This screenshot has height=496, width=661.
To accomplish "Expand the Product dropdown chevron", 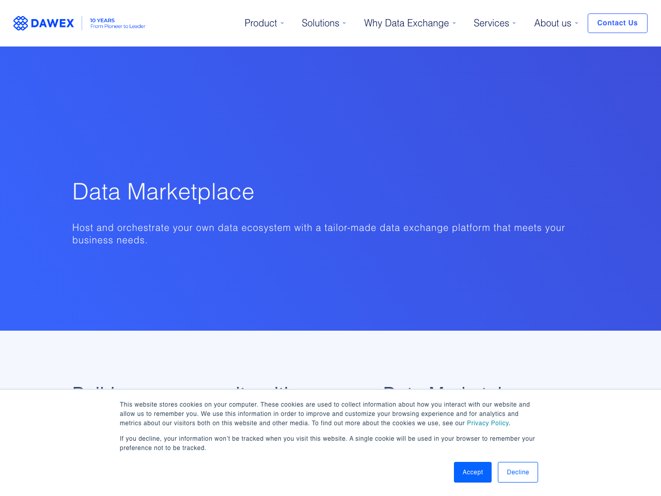I will tap(282, 23).
